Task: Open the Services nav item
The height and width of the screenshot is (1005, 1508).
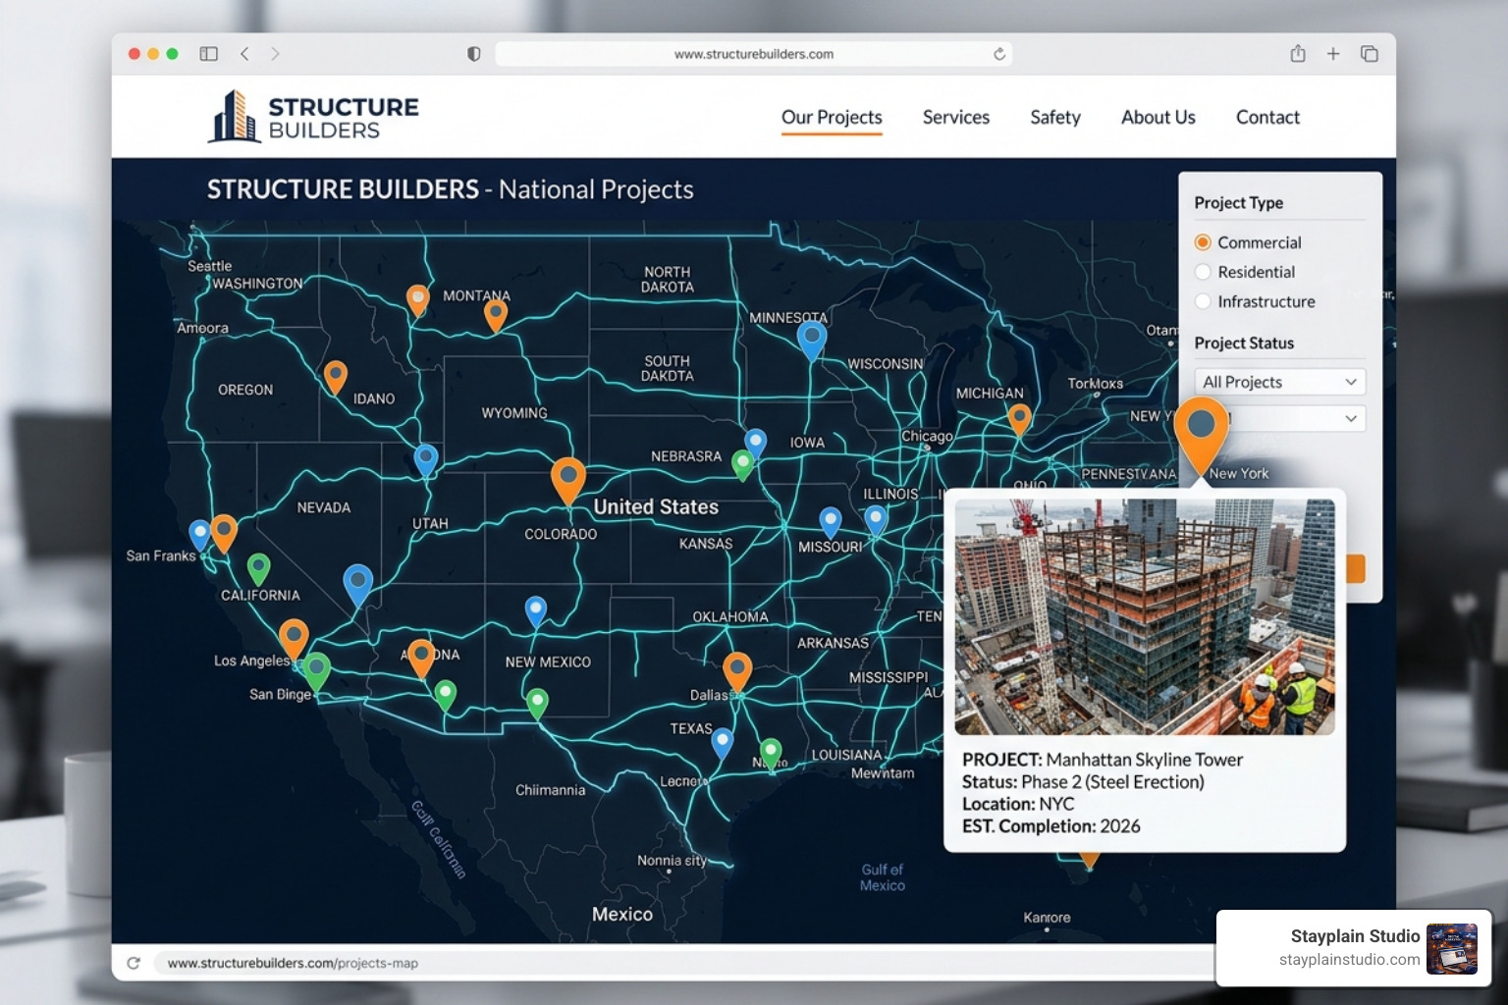Action: 956,117
